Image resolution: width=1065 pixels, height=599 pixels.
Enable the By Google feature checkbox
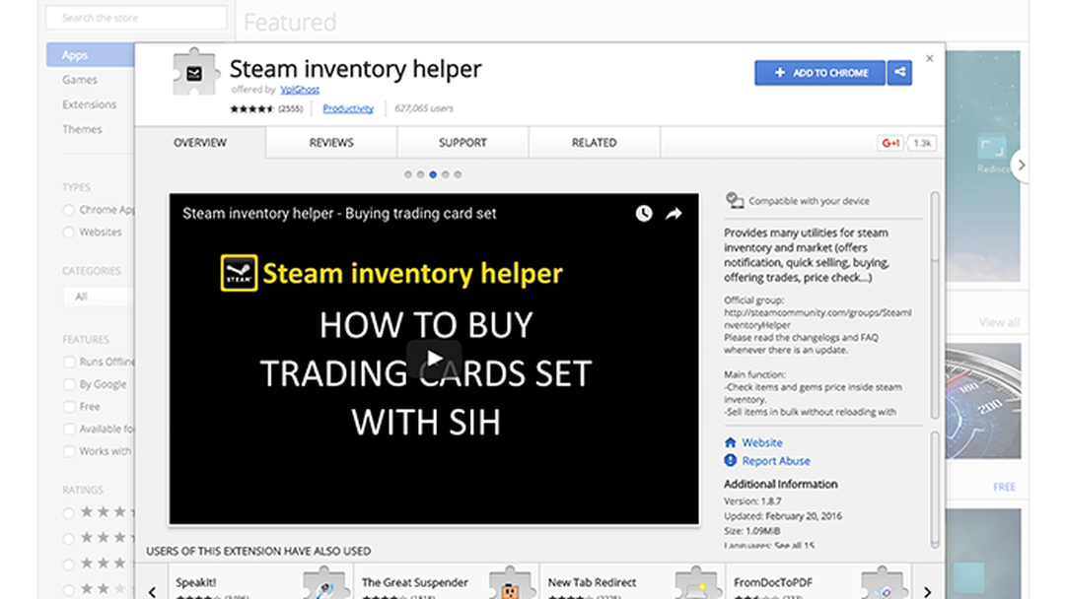click(x=69, y=384)
